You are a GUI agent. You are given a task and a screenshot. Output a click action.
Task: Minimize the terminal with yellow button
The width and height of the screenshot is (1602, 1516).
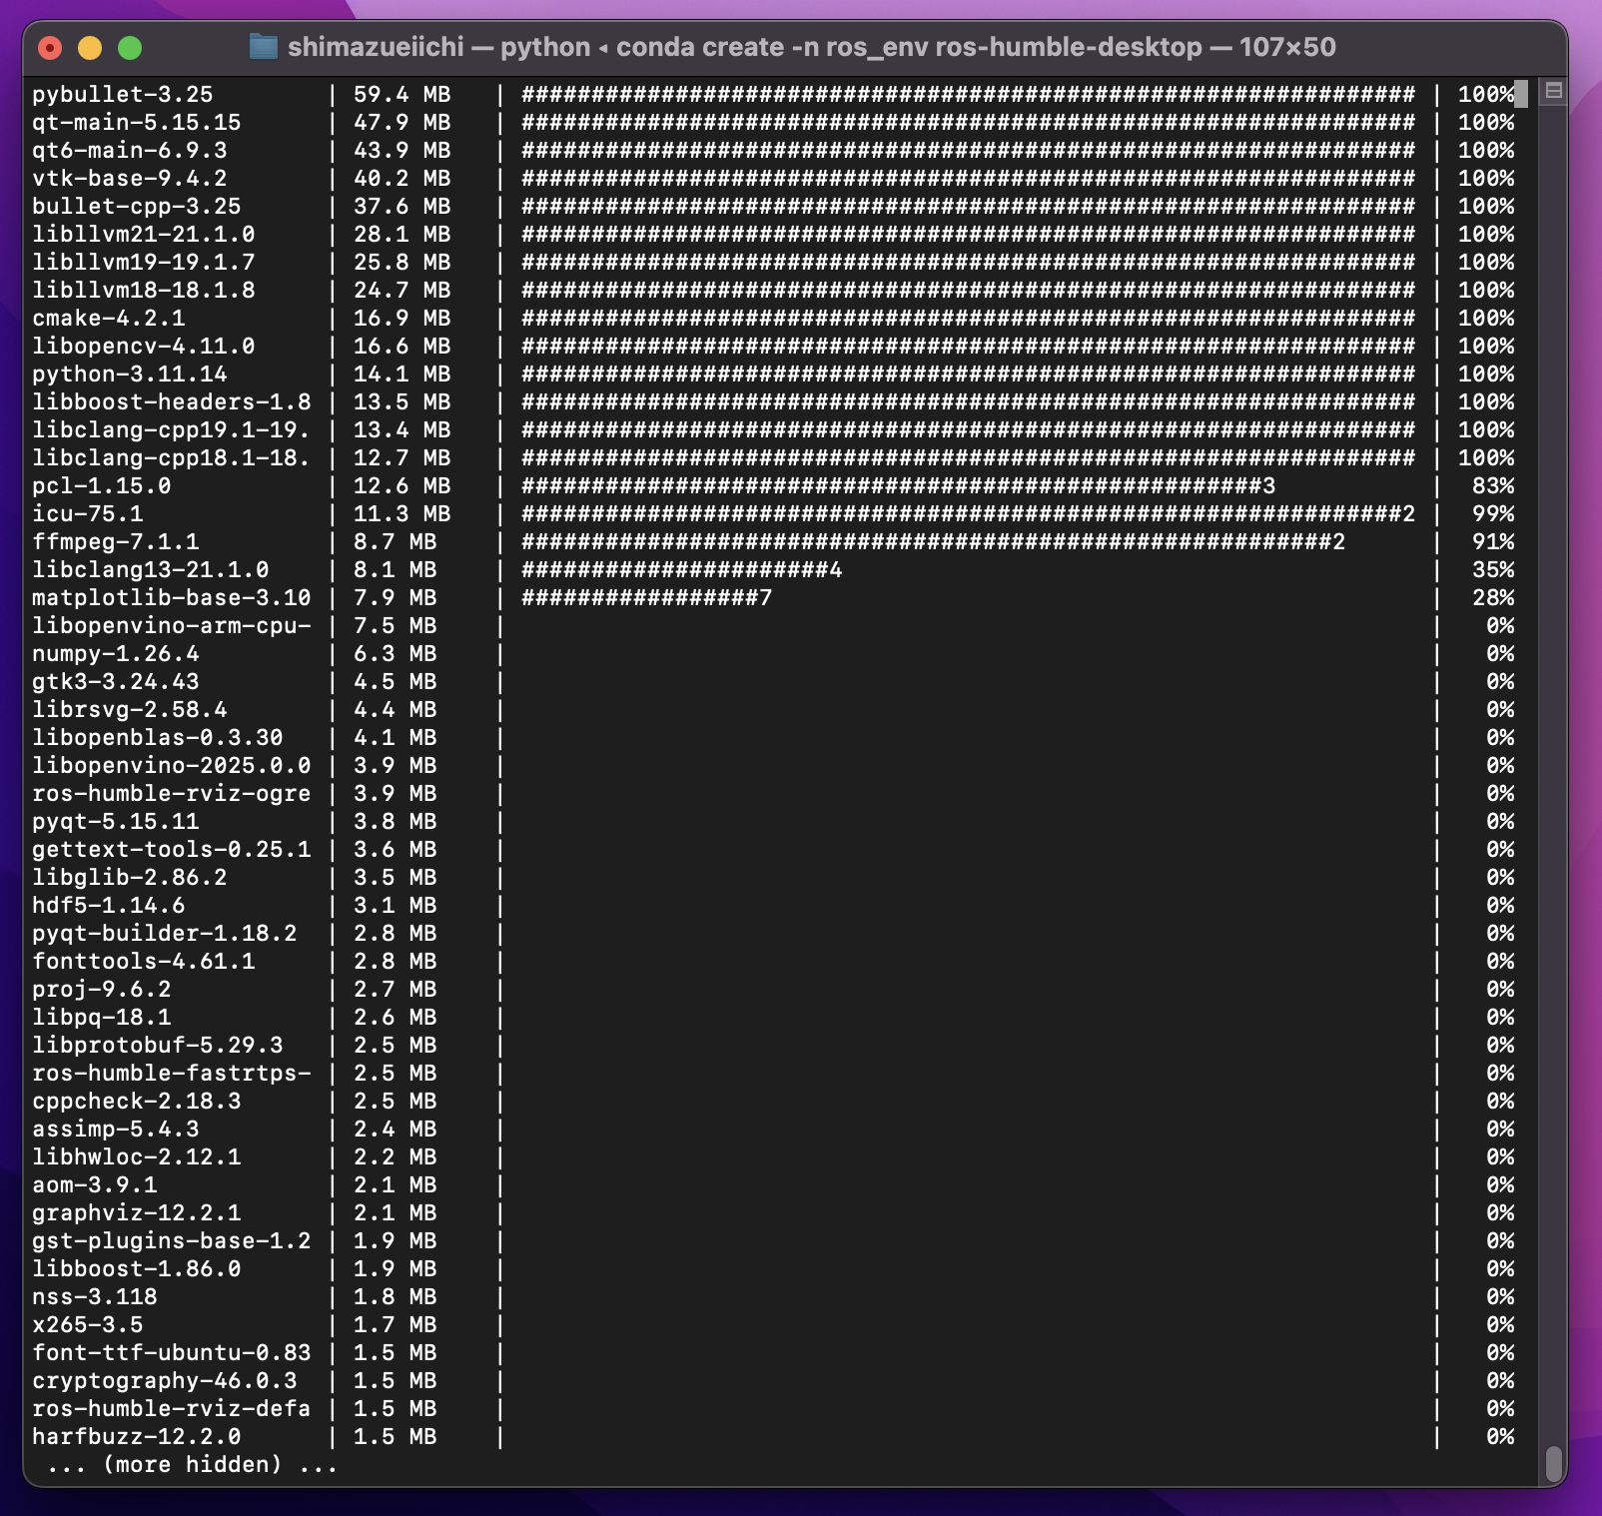point(90,47)
